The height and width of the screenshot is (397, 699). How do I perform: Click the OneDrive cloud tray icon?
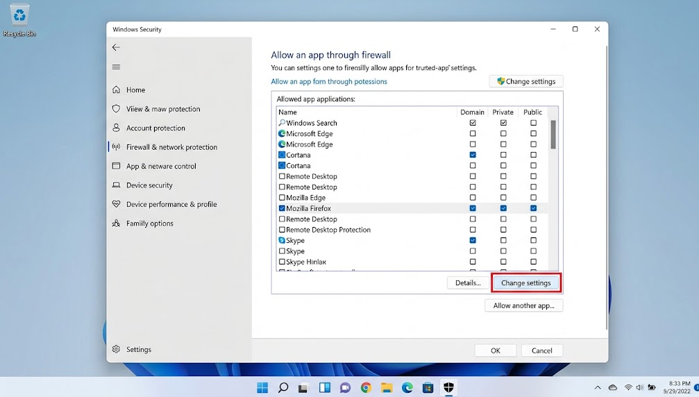click(x=613, y=388)
